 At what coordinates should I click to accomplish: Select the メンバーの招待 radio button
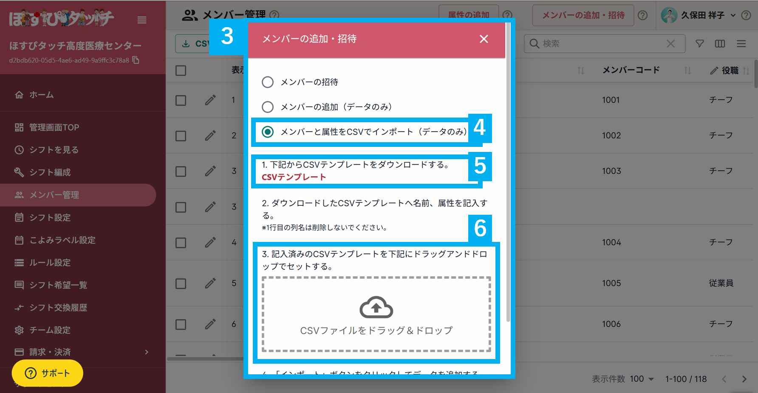[268, 82]
